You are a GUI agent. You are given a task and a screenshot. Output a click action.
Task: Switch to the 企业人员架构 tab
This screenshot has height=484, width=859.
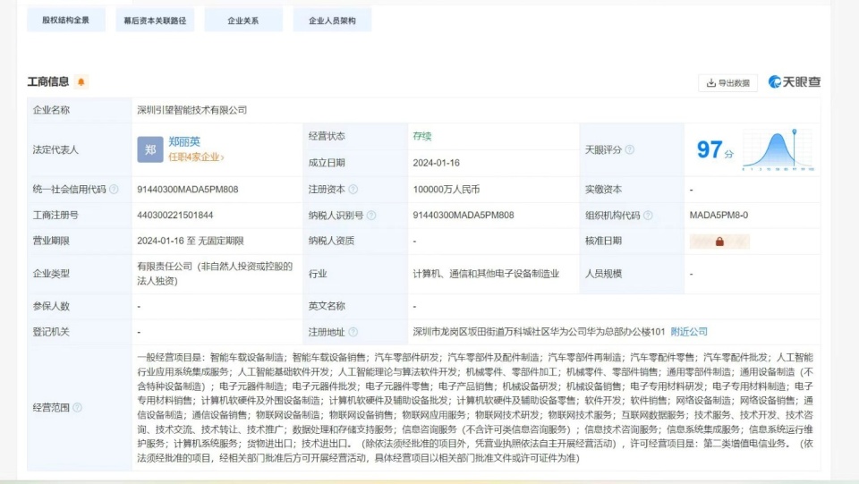[x=332, y=21]
